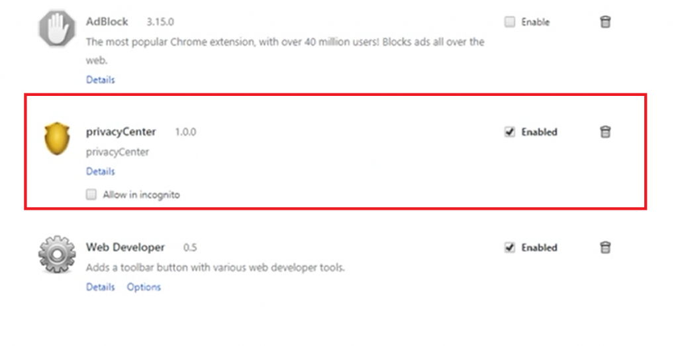Image resolution: width=678 pixels, height=346 pixels.
Task: Disable the privacyCenter Enabled checkbox
Action: coord(509,132)
